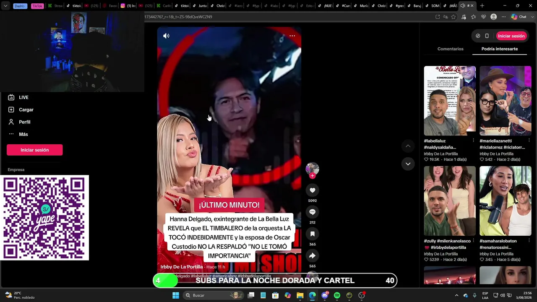Mute the TikTok video sound
This screenshot has width=537, height=302.
(x=166, y=36)
